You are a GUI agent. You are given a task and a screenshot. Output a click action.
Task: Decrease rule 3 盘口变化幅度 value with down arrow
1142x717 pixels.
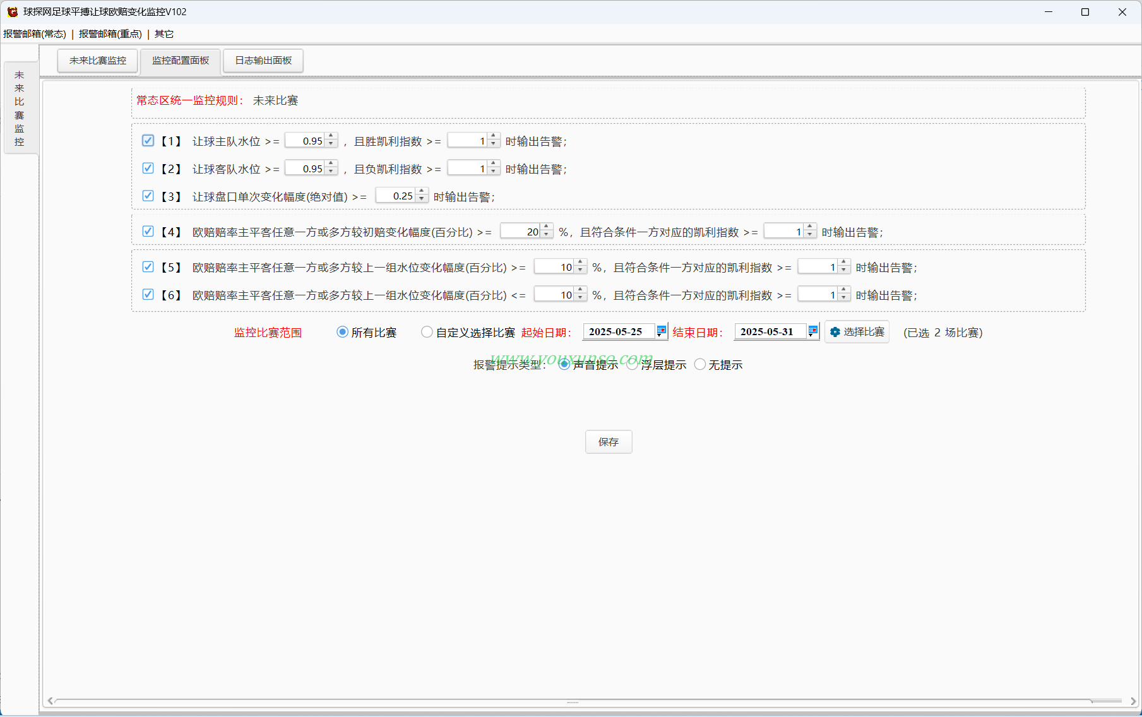click(422, 199)
